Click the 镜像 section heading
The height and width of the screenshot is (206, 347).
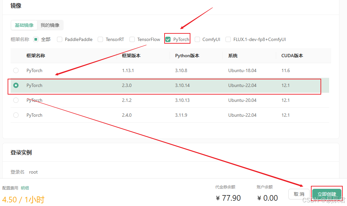(16, 6)
